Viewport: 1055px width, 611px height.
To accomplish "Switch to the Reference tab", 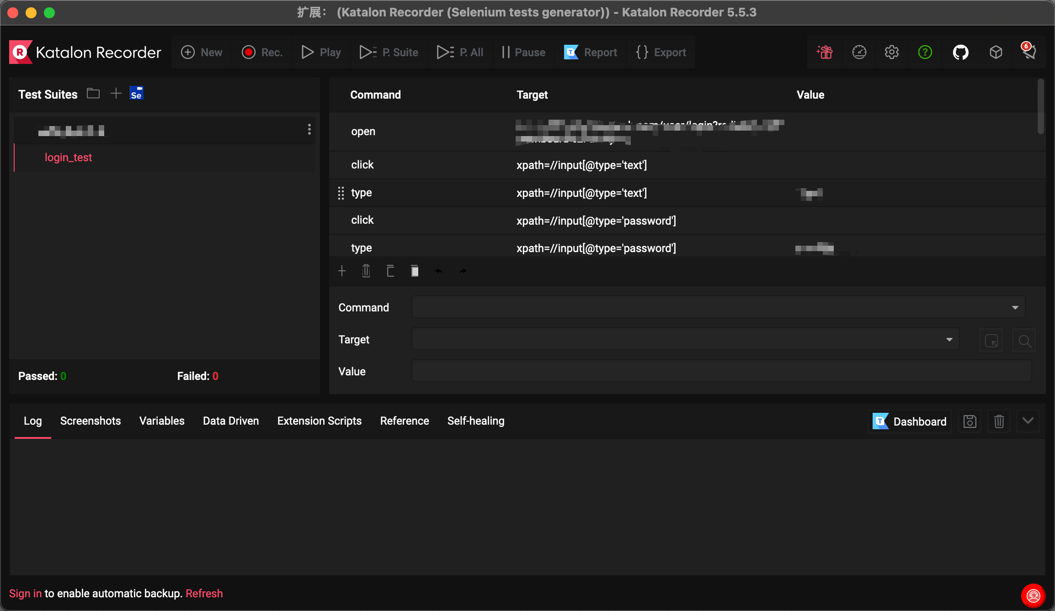I will coord(405,421).
